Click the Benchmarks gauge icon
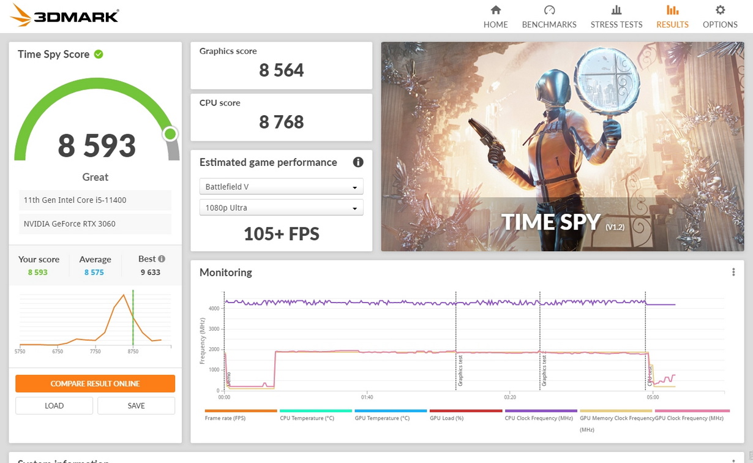 click(549, 10)
